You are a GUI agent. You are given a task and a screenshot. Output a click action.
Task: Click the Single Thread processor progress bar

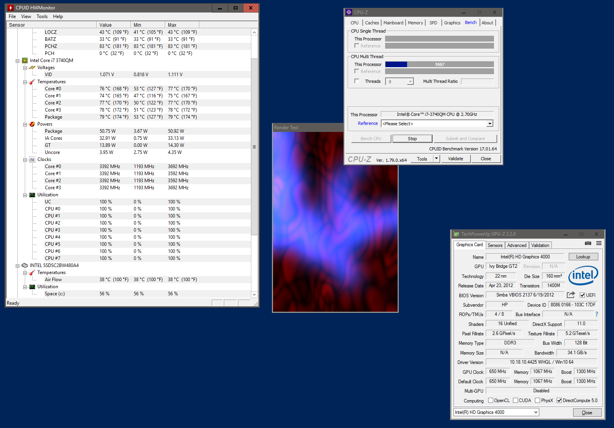(x=439, y=39)
